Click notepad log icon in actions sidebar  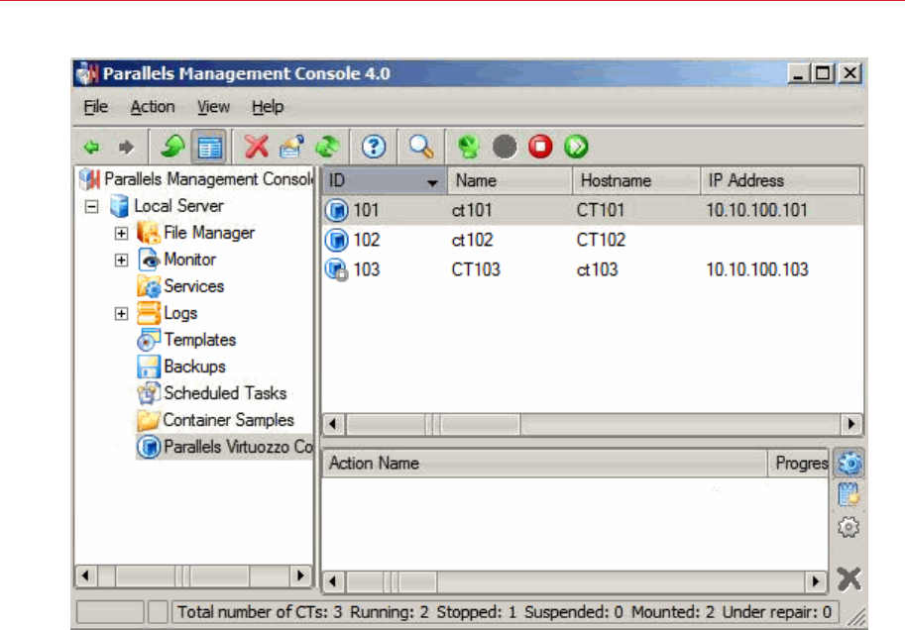click(x=848, y=495)
